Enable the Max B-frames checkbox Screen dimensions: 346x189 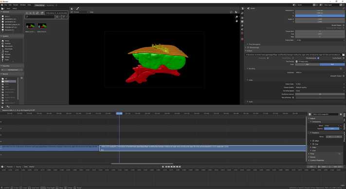293,97
